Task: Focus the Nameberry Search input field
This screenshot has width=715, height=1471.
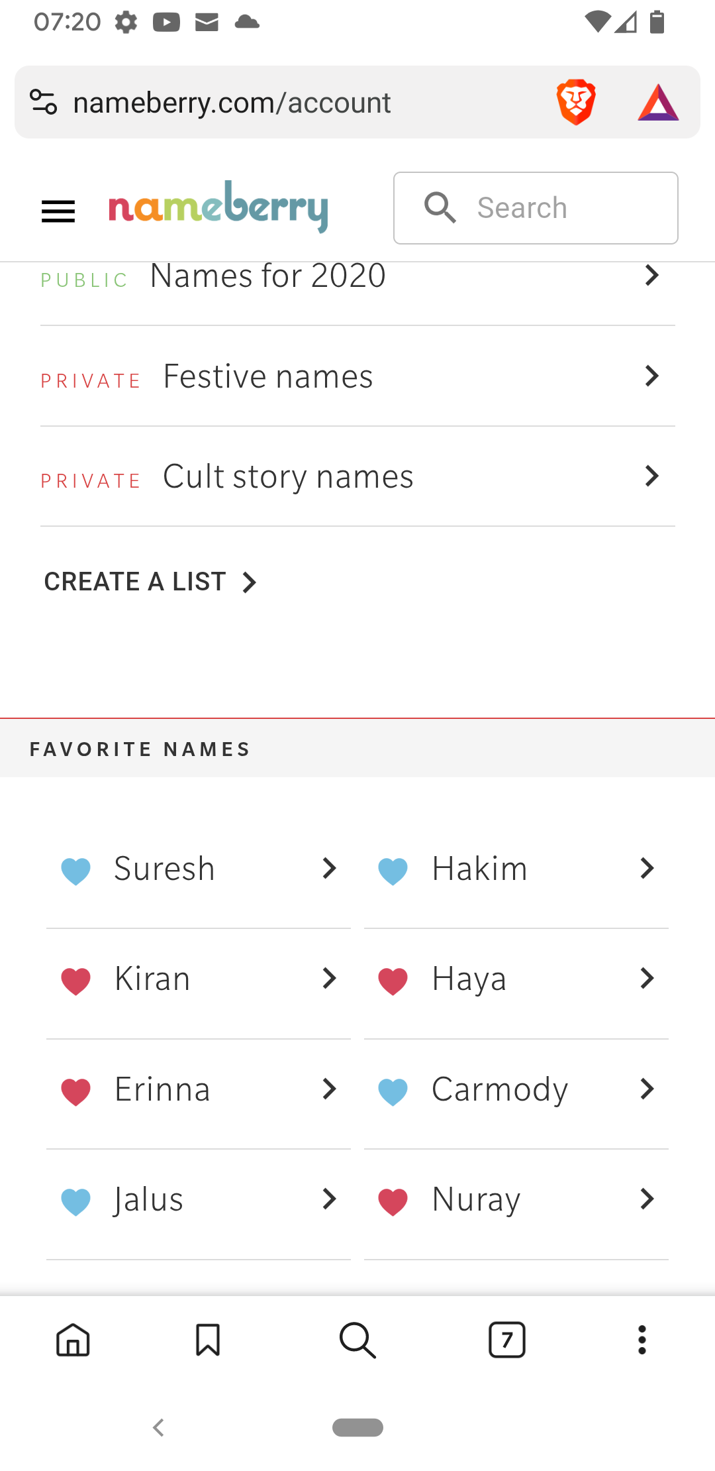Action: pyautogui.click(x=536, y=208)
